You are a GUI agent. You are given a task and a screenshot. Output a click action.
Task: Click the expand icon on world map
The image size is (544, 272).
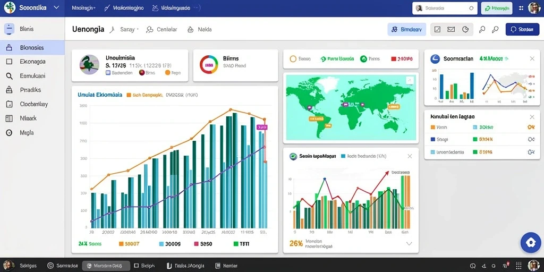click(x=410, y=81)
